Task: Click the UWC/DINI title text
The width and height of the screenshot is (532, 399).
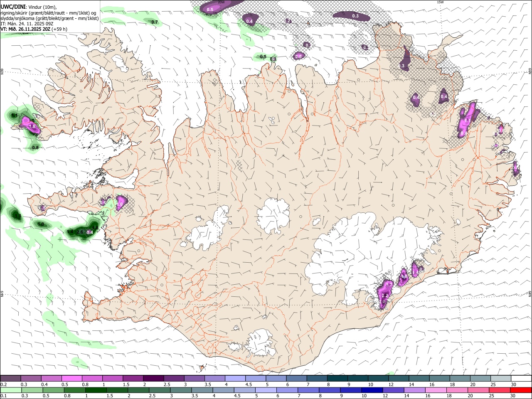Action: click(12, 7)
